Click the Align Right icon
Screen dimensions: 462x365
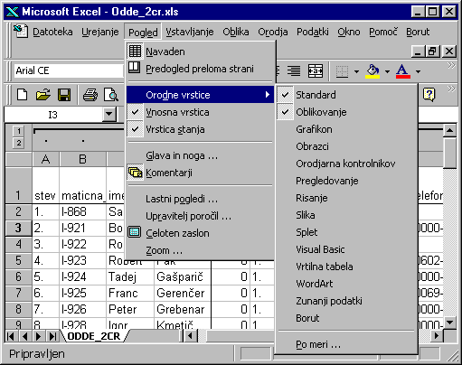(294, 71)
